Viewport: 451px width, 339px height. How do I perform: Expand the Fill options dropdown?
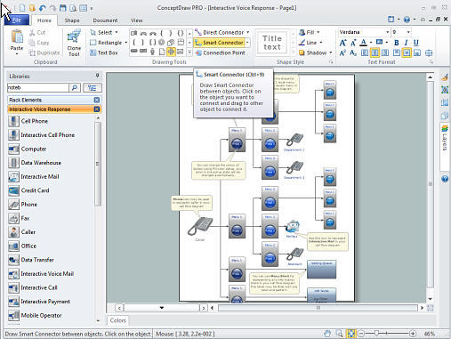pyautogui.click(x=318, y=32)
